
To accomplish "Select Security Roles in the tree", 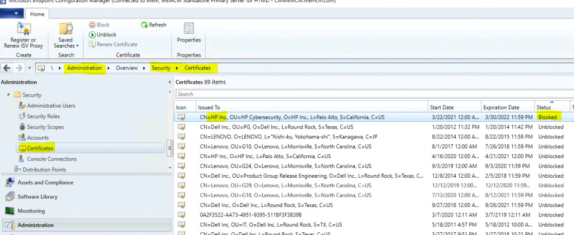I will (43, 117).
